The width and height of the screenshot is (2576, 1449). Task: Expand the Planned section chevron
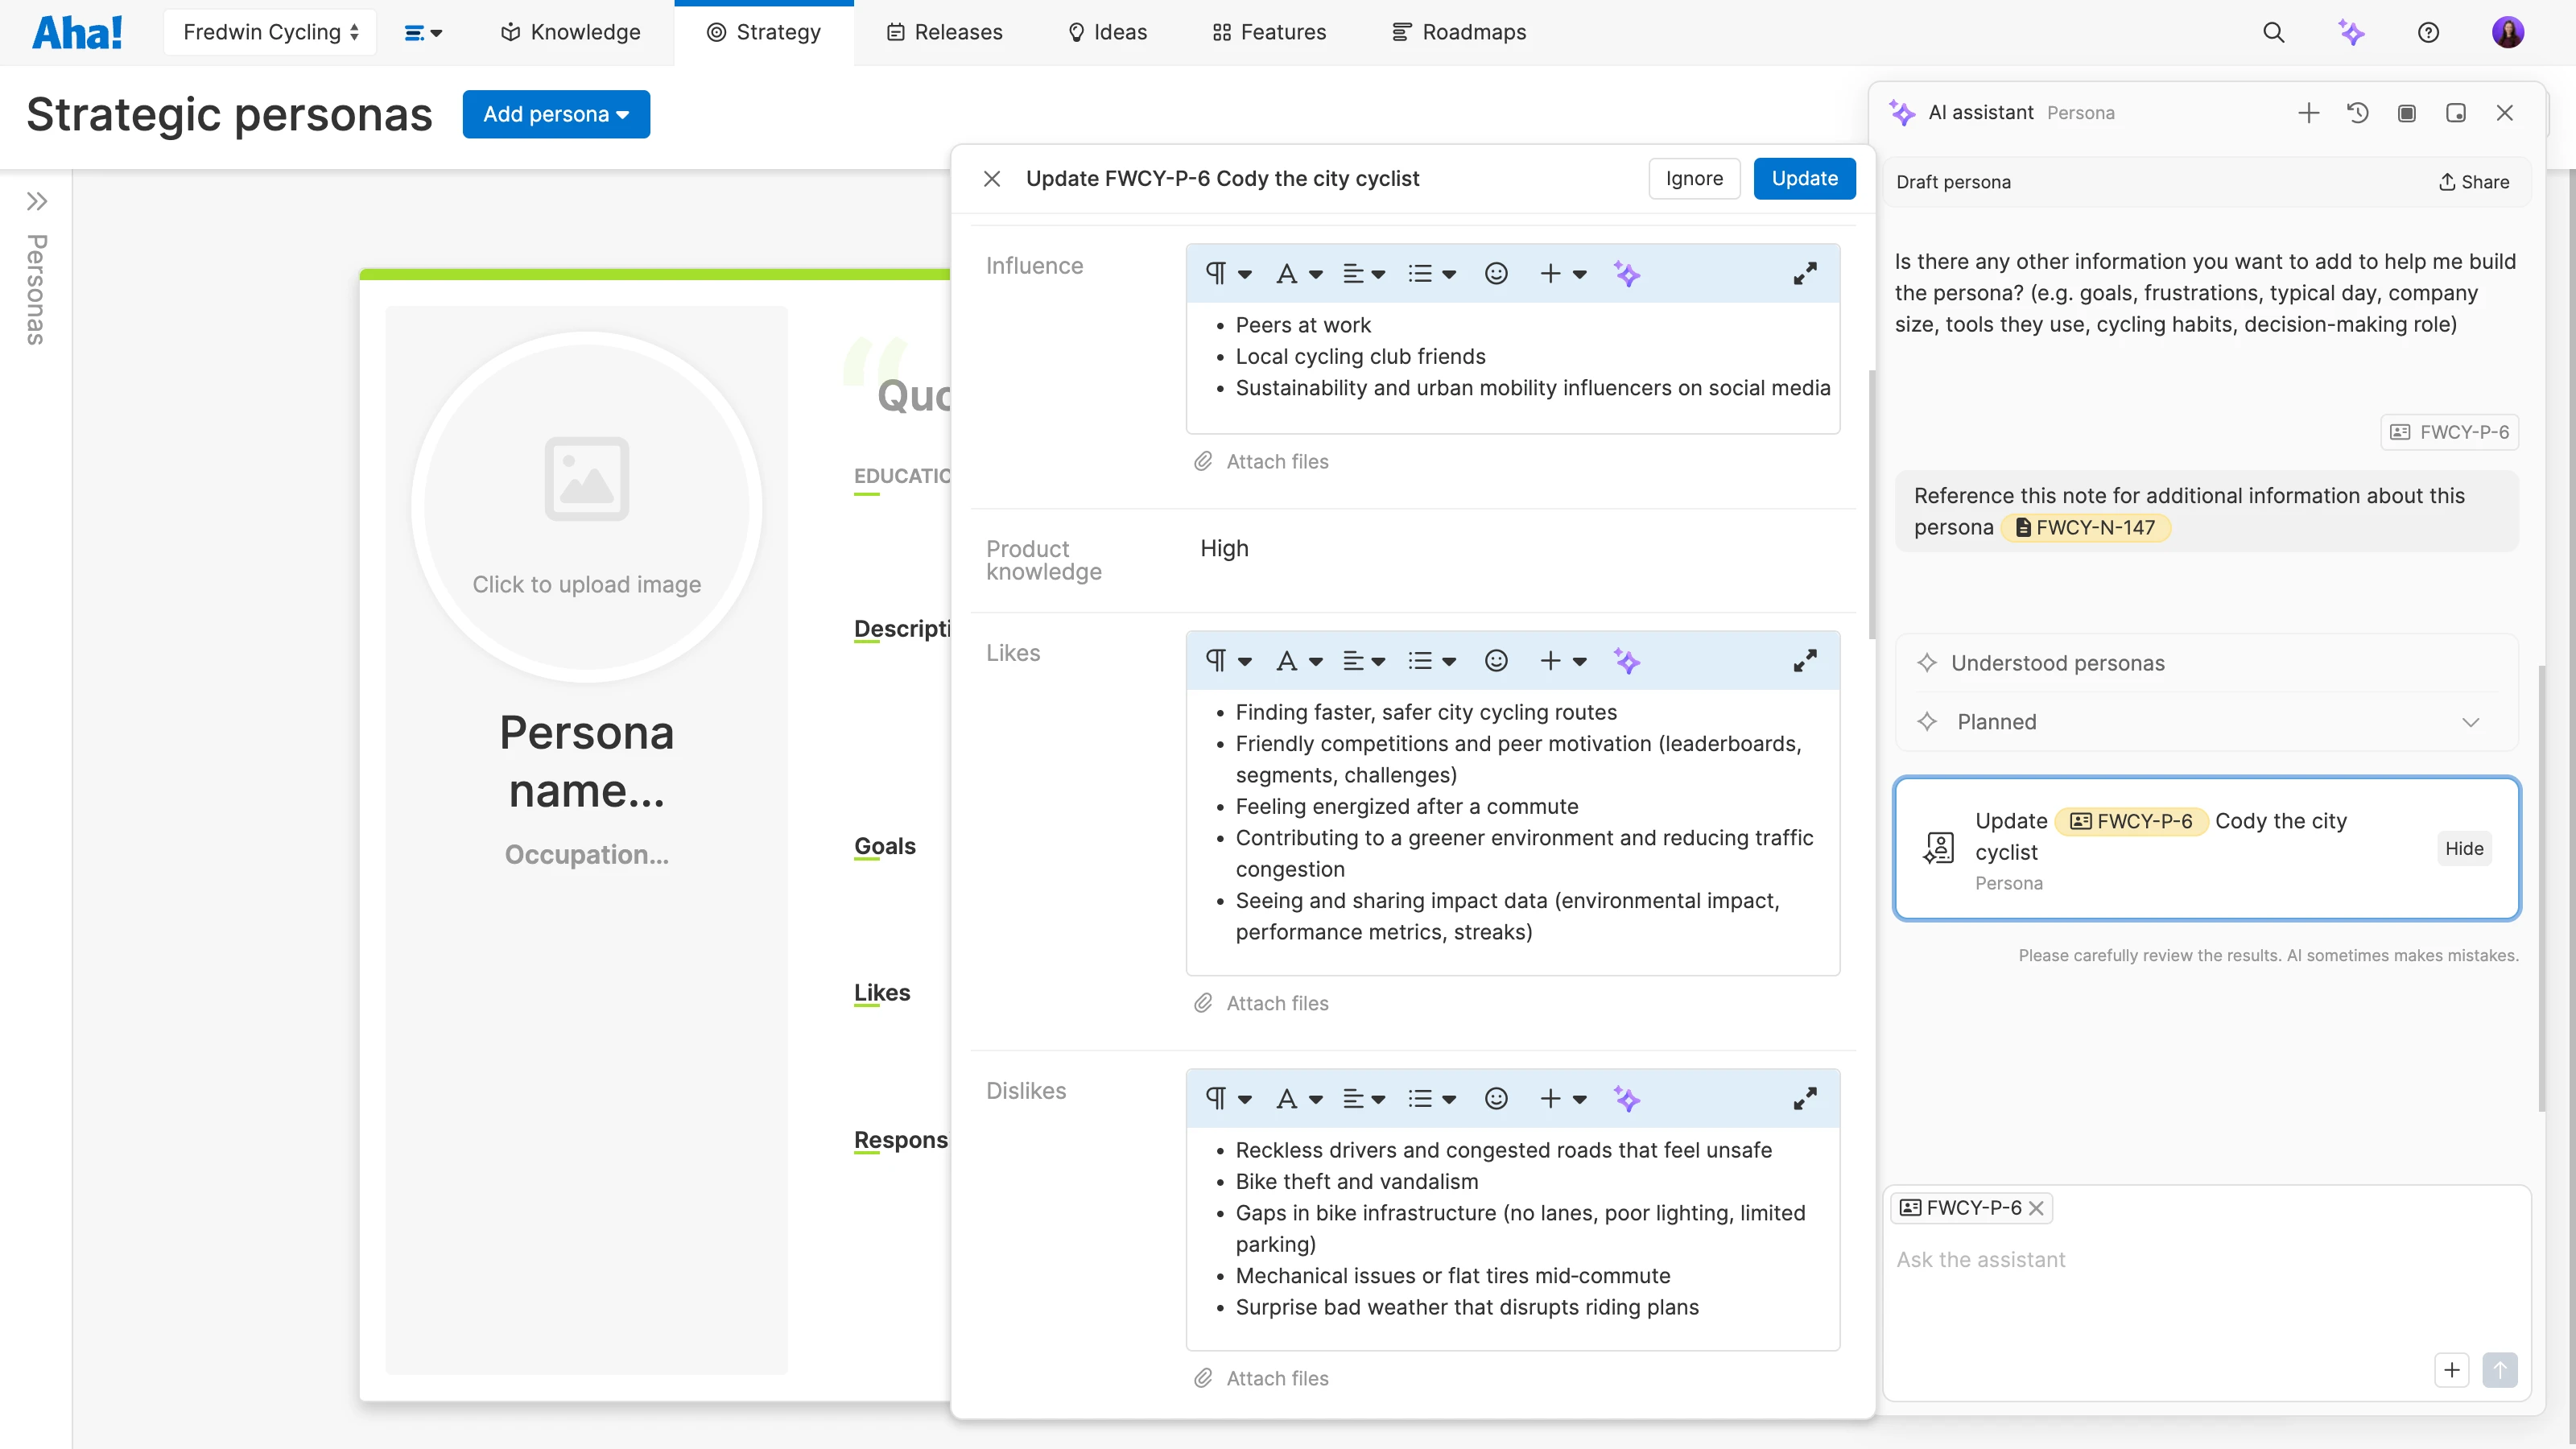click(x=2470, y=722)
